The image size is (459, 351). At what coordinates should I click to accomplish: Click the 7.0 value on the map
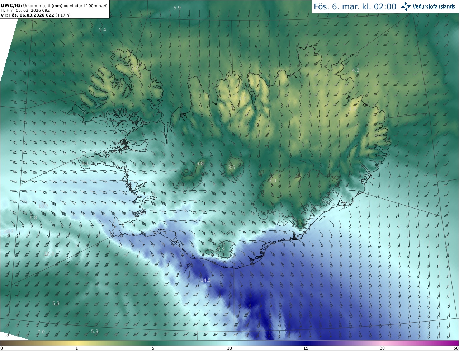41,332
